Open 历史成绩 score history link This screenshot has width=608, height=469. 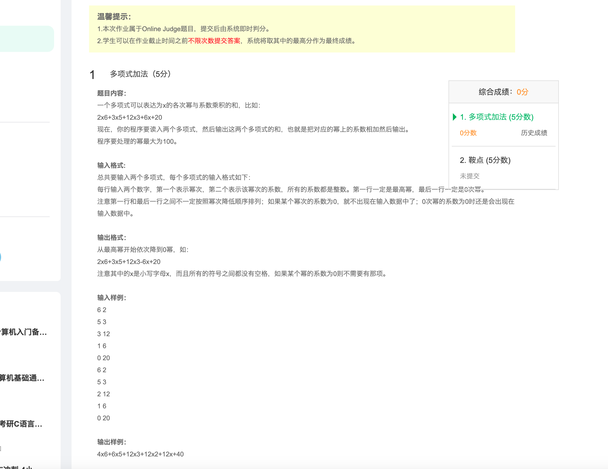(x=534, y=133)
